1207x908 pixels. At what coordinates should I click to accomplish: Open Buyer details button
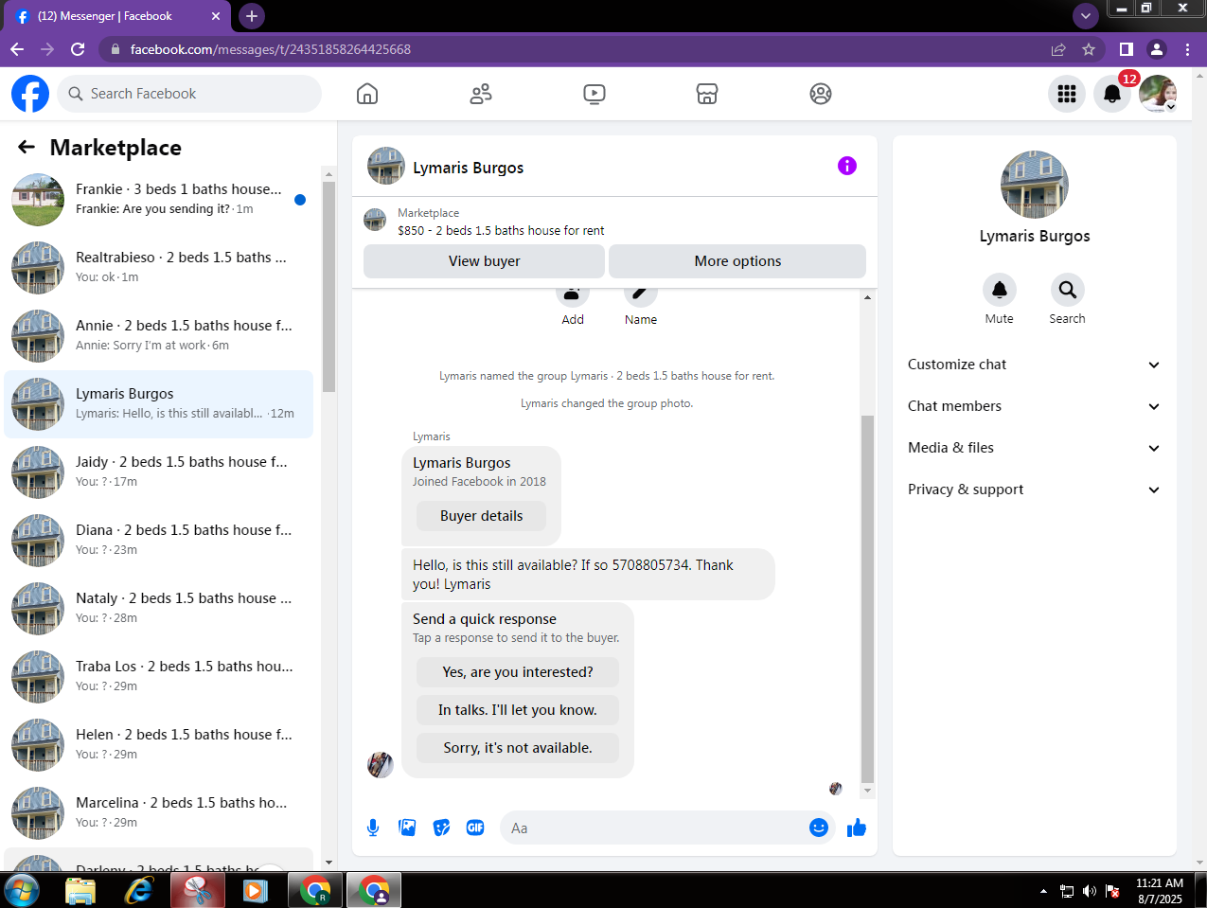coord(481,516)
